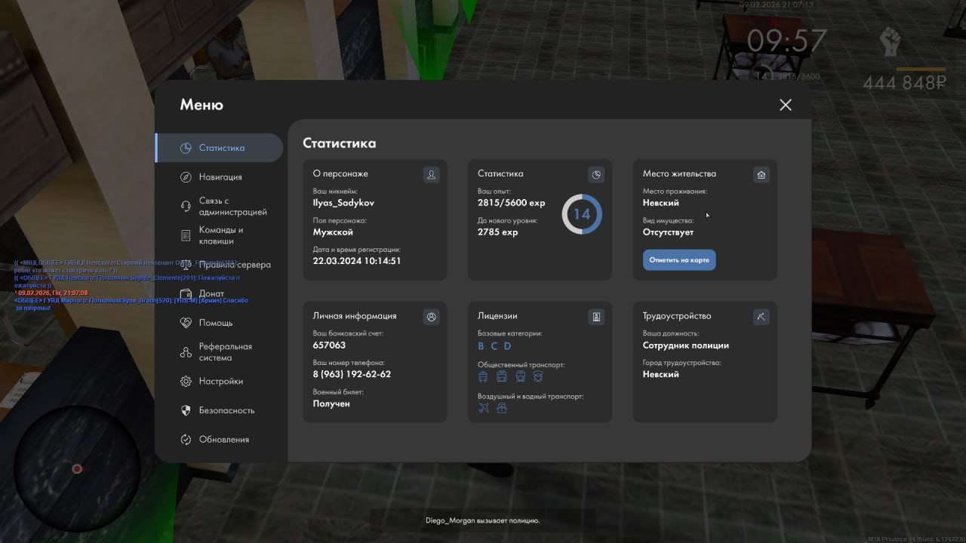Click the Команды и клавиши list icon
The image size is (966, 543).
[186, 235]
